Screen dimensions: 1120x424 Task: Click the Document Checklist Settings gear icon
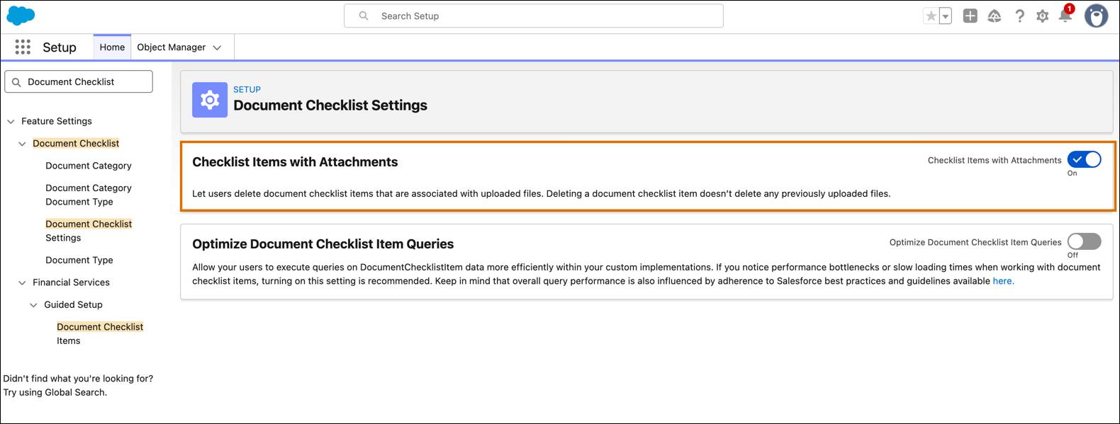tap(210, 100)
